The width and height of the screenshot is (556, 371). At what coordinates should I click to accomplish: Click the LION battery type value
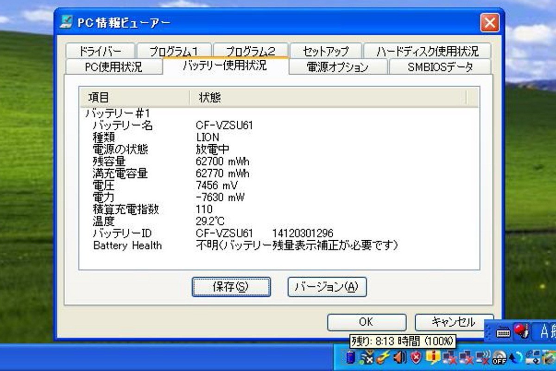pos(208,138)
